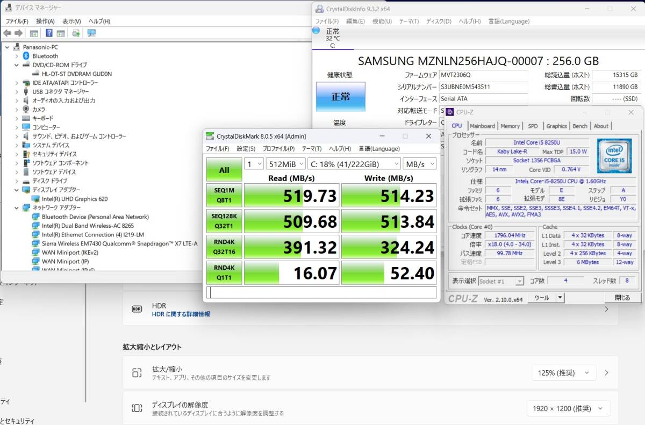Select the セキュリティ デバイス icon
The image size is (645, 425).
(26, 154)
